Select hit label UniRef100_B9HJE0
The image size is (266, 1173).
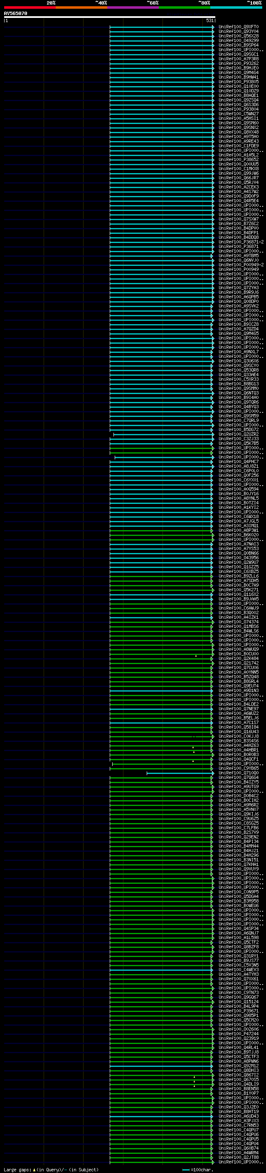[x=239, y=68]
